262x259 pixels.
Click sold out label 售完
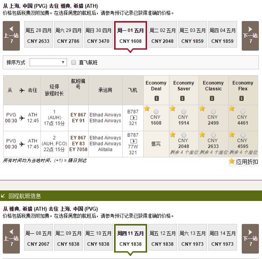(156, 144)
